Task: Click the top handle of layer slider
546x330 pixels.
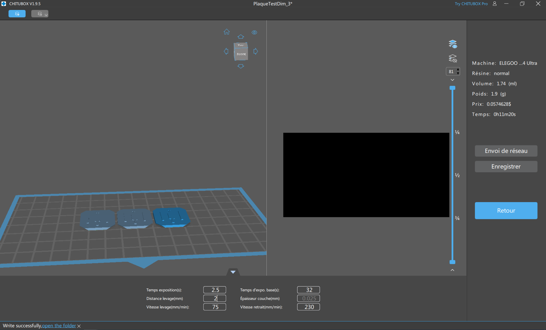Action: [x=452, y=88]
